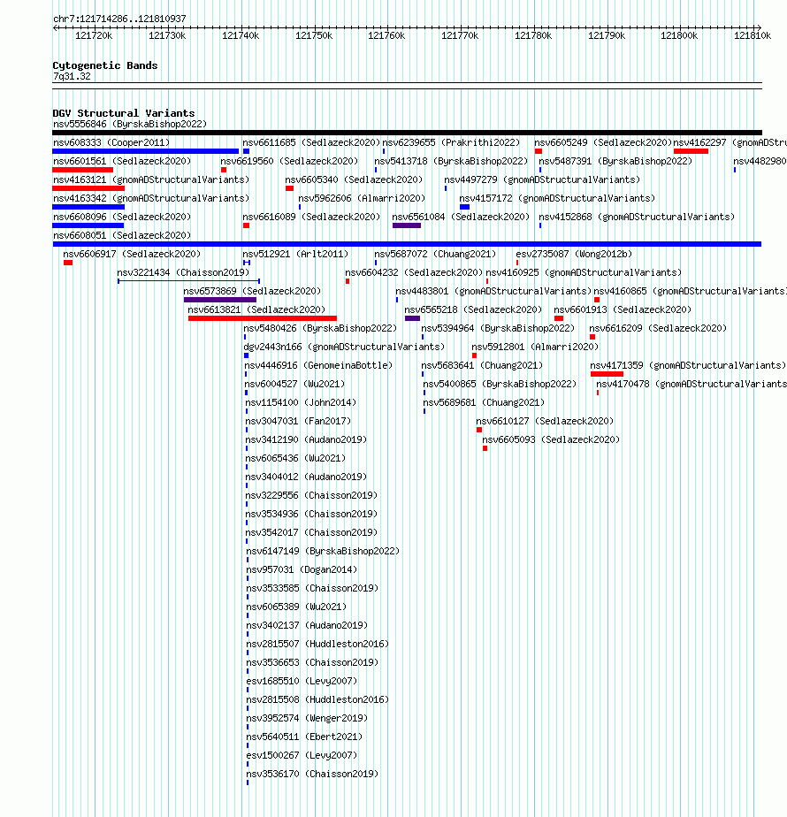Click the black bar under nsv5556846
The width and height of the screenshot is (787, 817).
point(407,133)
